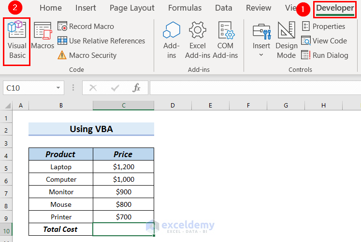Open the Insert Function fx button

(x=136, y=88)
